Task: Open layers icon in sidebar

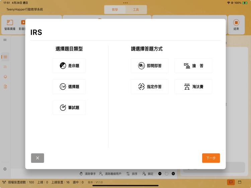Action: pos(5,77)
